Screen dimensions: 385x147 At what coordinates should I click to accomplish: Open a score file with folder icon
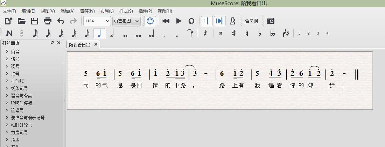pyautogui.click(x=22, y=21)
